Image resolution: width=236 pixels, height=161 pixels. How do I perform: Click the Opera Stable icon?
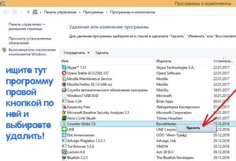click(x=64, y=73)
